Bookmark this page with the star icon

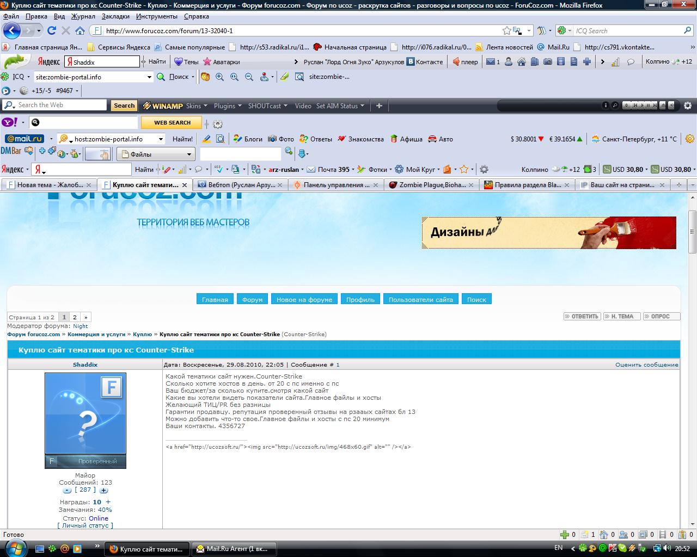pos(506,30)
